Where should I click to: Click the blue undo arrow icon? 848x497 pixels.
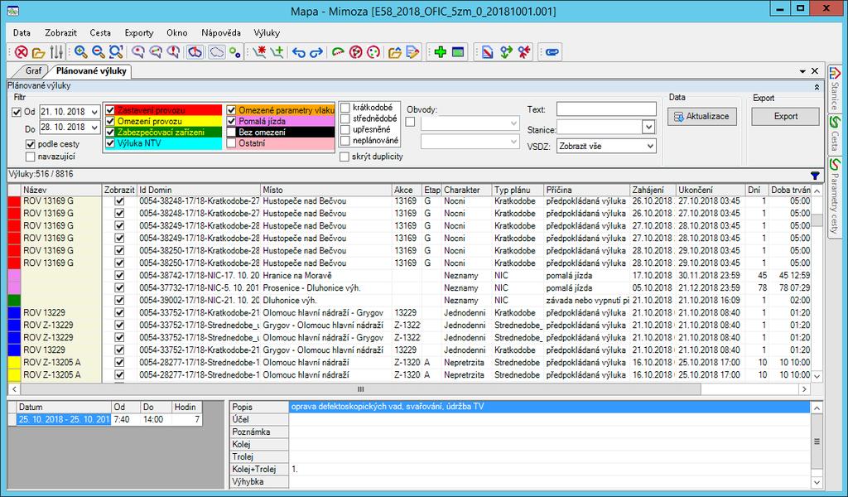click(298, 52)
